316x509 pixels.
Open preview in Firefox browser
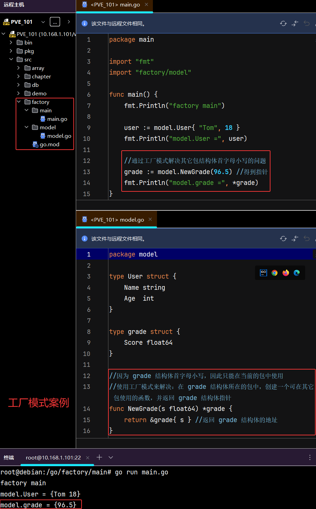coord(286,273)
